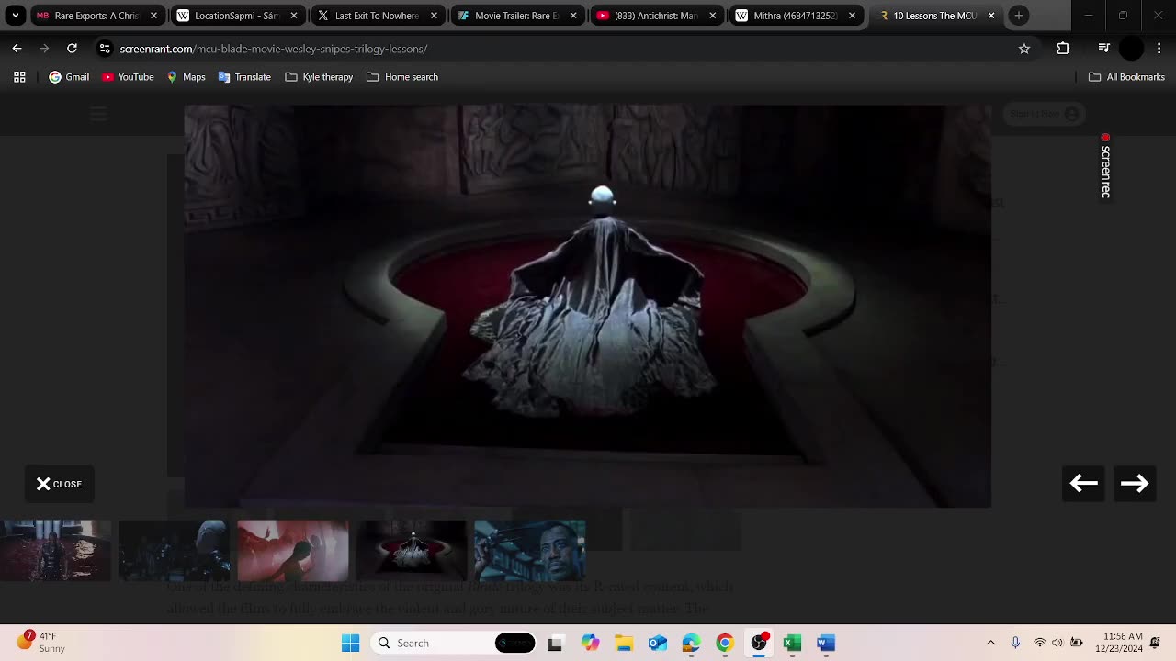Open notification bell in tray

pyautogui.click(x=1156, y=643)
